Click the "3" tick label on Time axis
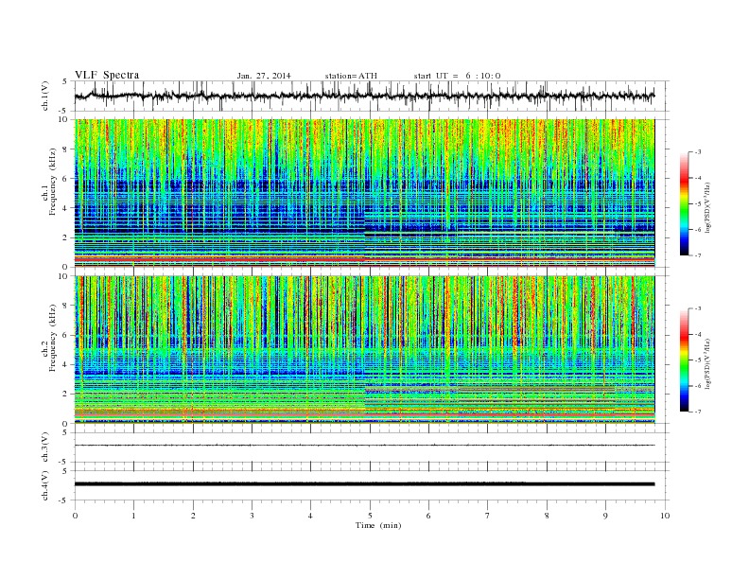The height and width of the screenshot is (579, 749). (x=252, y=516)
